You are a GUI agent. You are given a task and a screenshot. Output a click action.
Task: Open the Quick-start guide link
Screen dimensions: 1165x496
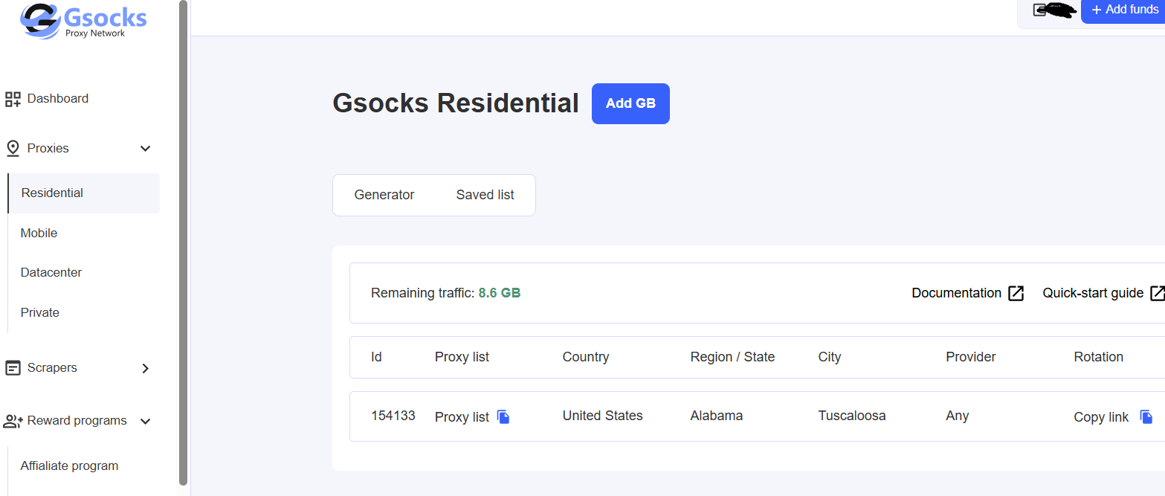coord(1093,293)
